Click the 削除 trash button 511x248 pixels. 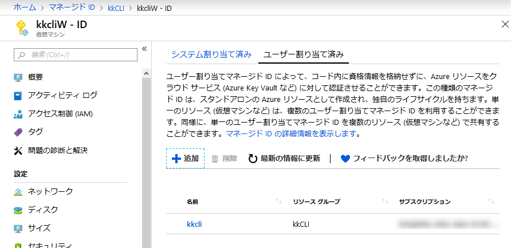225,159
